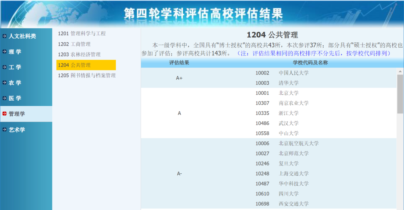
Task: Click 复旦大学 in the table
Action: [288, 164]
